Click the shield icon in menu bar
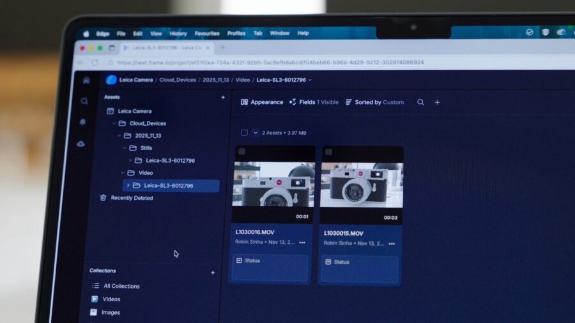This screenshot has height=323, width=575. pos(546,32)
